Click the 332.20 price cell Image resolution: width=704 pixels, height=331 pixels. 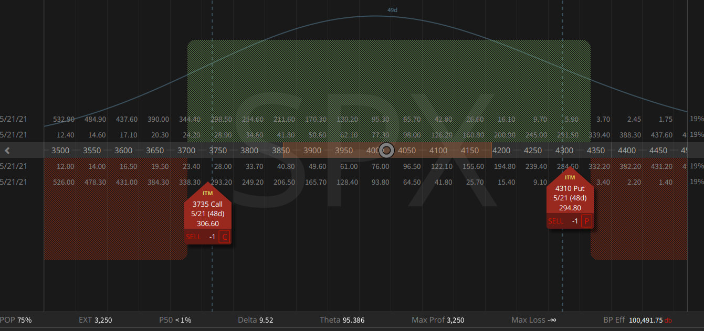(x=599, y=166)
